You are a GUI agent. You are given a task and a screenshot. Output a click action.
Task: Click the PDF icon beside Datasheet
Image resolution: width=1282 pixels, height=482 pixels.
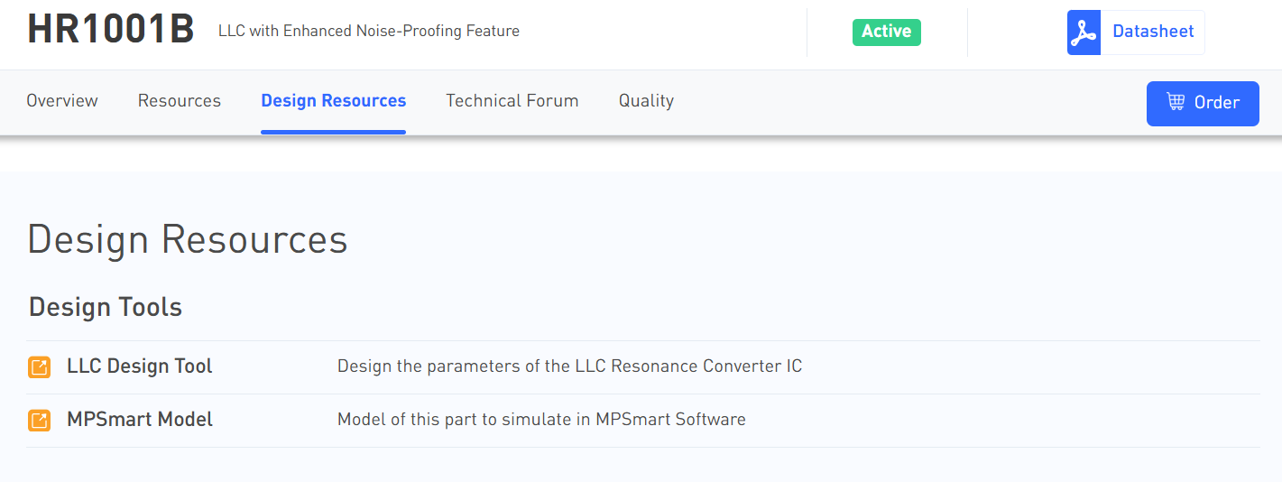[1084, 32]
